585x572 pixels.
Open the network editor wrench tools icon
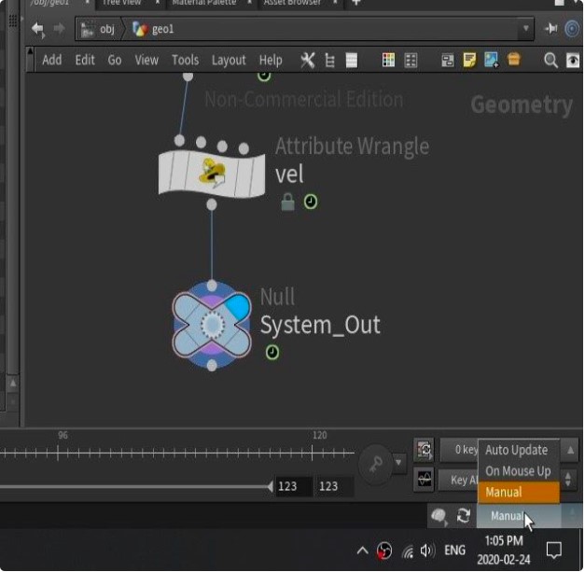tap(307, 60)
